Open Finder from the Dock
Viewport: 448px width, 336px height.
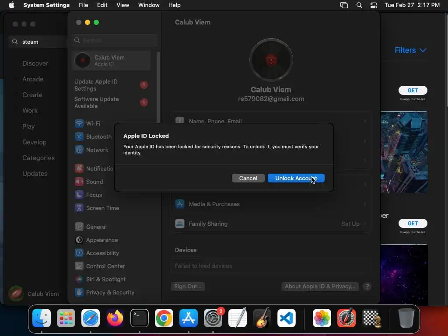tap(42, 318)
